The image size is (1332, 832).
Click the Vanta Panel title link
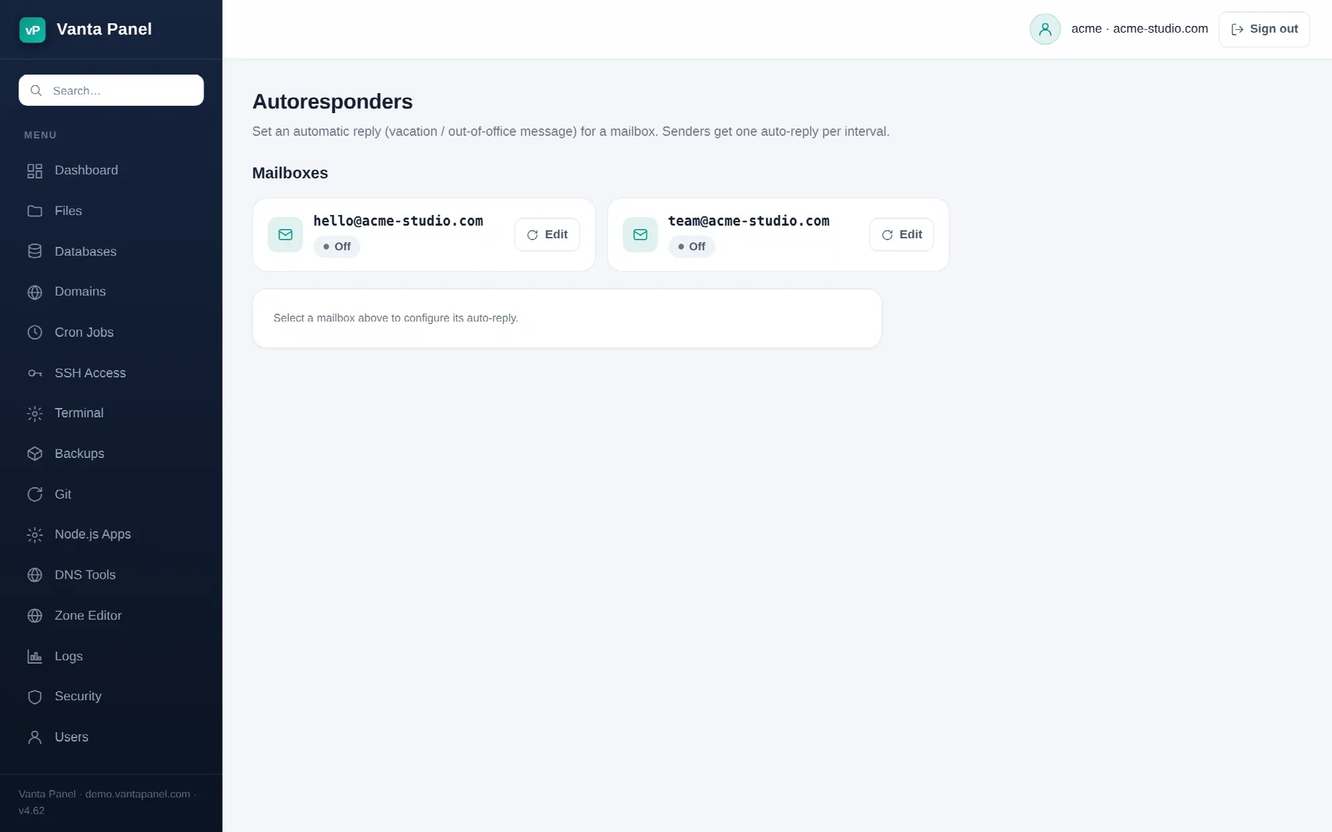click(x=104, y=29)
